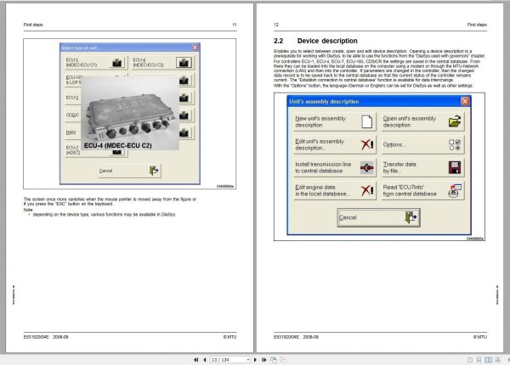Click the blank document icon for New description
This screenshot has width=510, height=365.
pos(367,121)
